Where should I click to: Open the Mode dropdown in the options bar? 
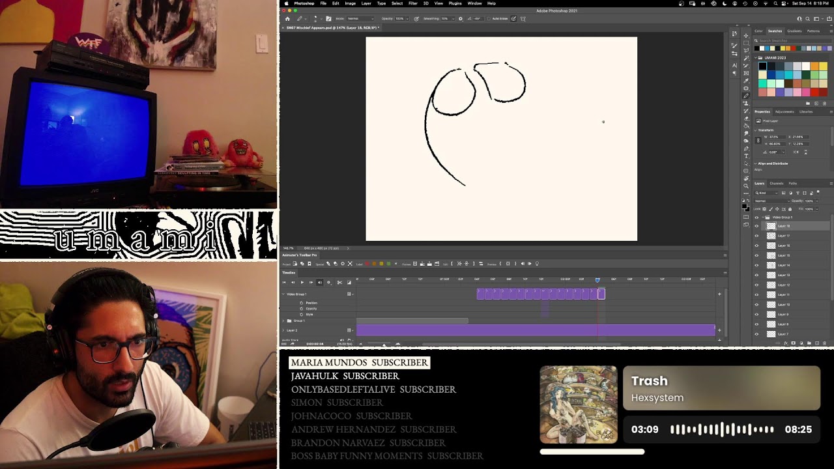pos(361,18)
